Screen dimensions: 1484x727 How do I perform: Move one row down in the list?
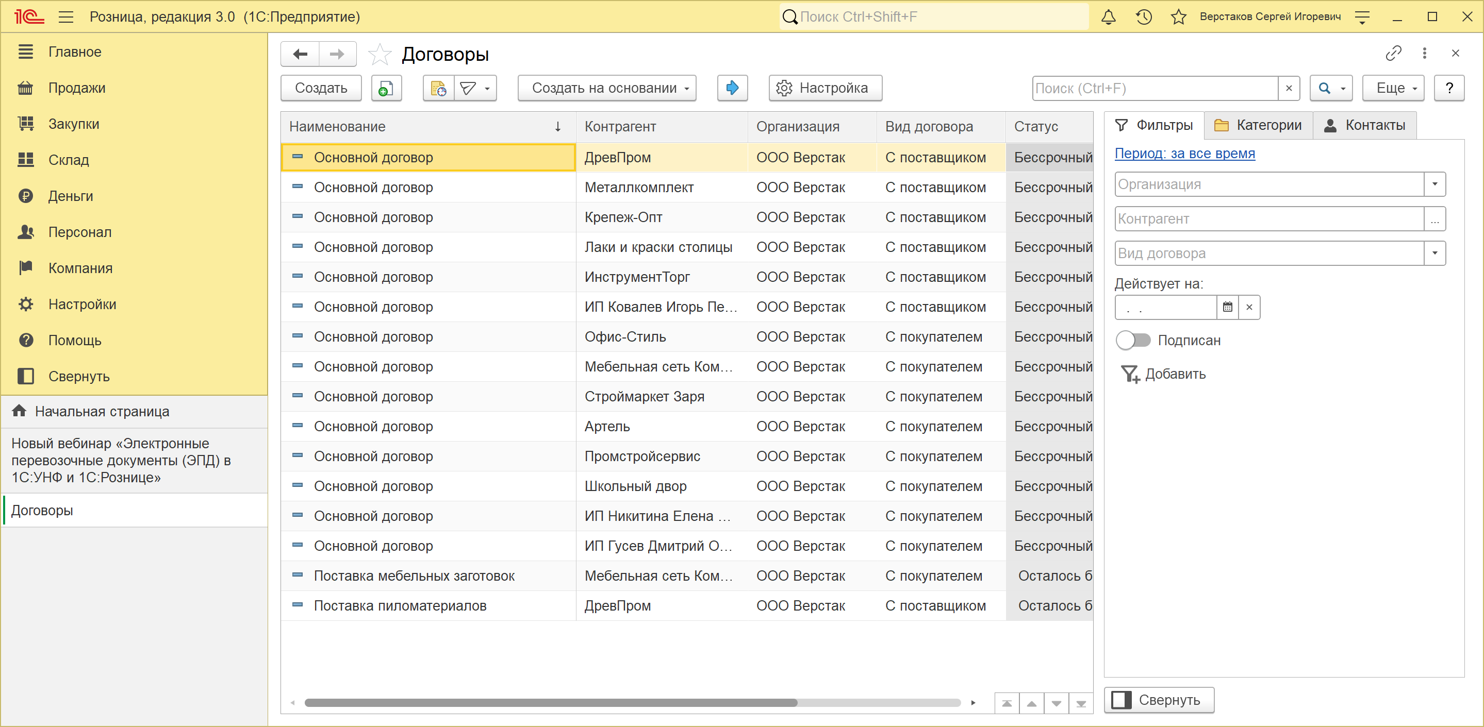pyautogui.click(x=1057, y=703)
